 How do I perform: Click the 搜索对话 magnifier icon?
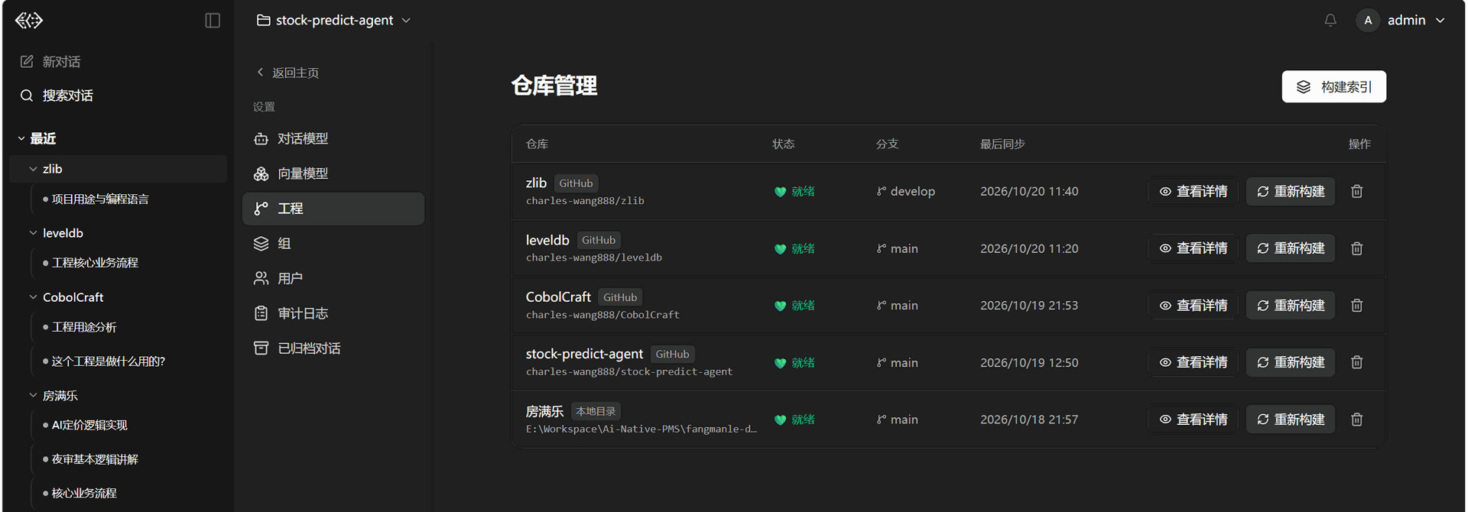[27, 96]
